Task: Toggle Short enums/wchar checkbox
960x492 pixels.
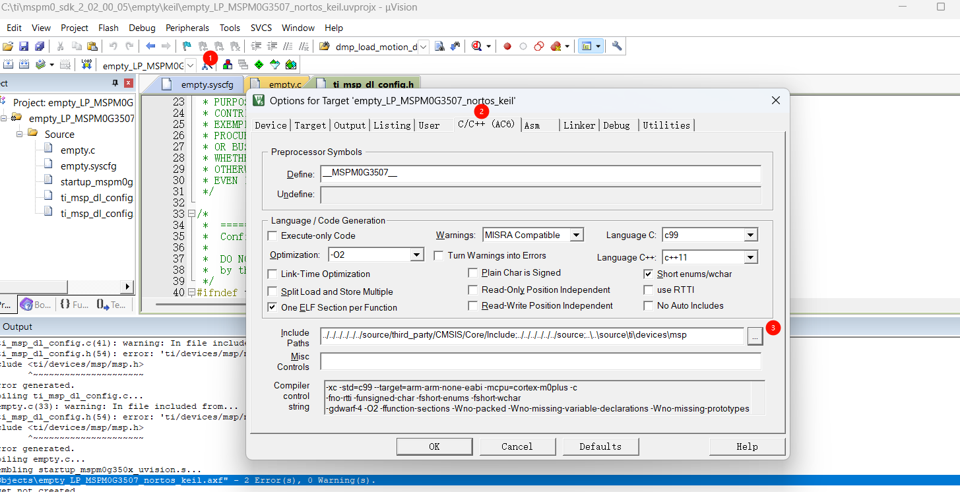Action: [649, 274]
